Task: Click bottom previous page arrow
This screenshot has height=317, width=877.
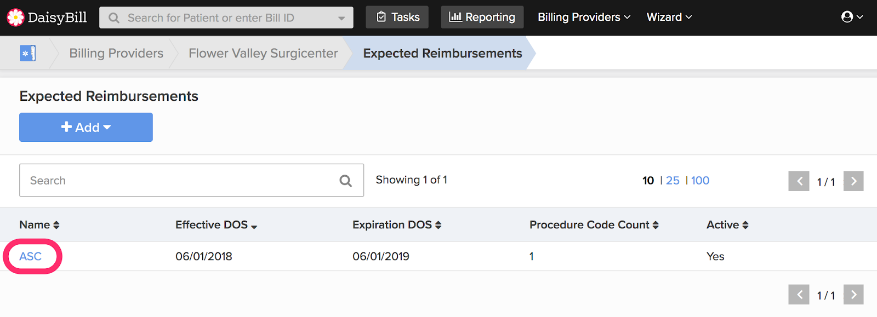Action: tap(799, 295)
